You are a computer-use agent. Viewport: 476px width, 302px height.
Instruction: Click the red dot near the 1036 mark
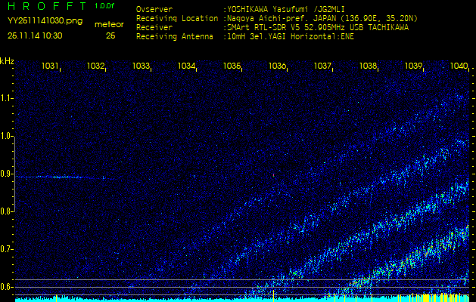point(273,174)
